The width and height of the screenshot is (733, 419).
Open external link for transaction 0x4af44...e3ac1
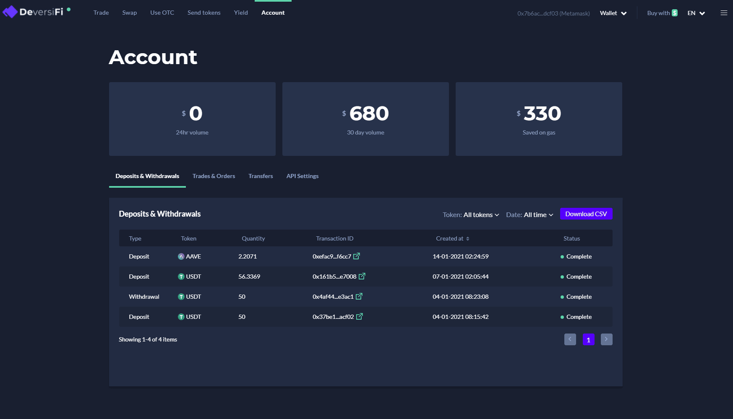point(359,296)
